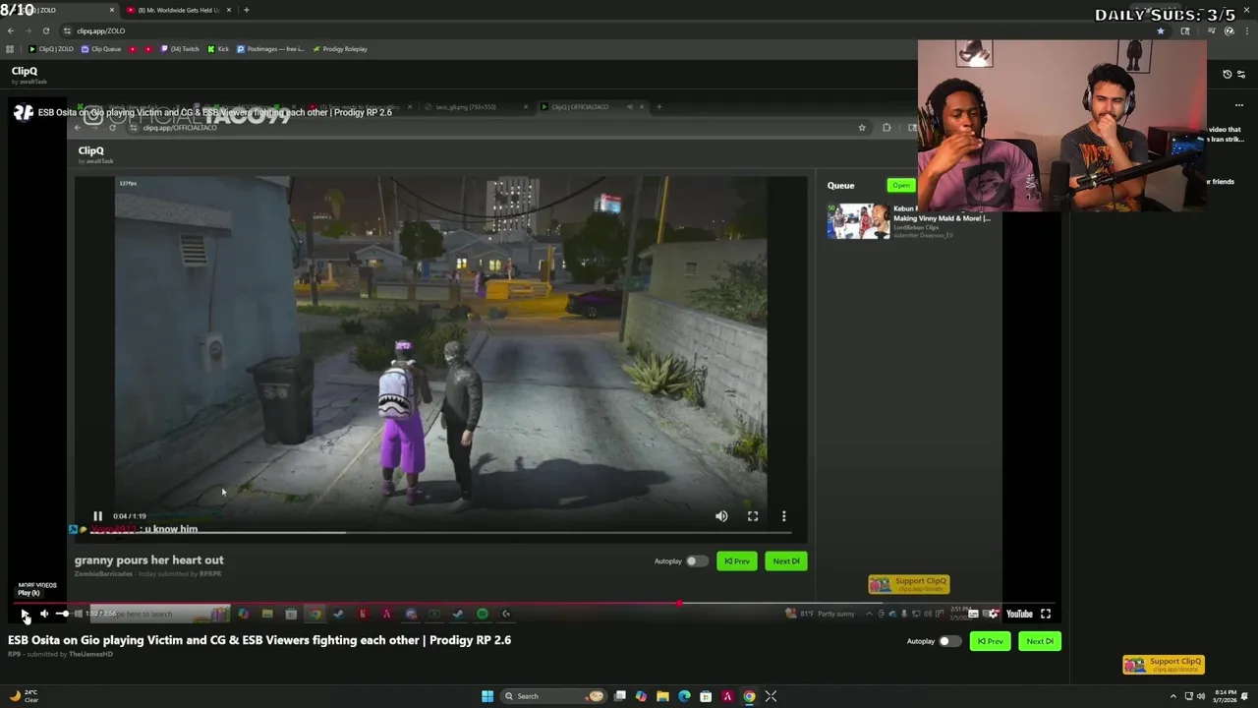Open apps grid in bookmarks bar

pos(10,49)
